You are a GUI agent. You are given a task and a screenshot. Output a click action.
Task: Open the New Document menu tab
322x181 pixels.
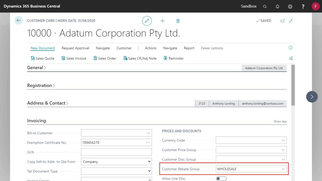pos(43,48)
